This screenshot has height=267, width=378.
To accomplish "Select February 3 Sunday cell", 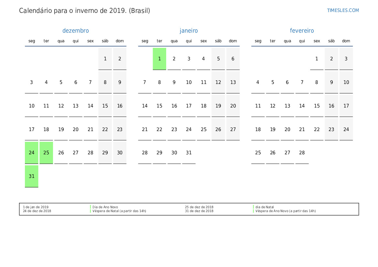I will (346, 59).
